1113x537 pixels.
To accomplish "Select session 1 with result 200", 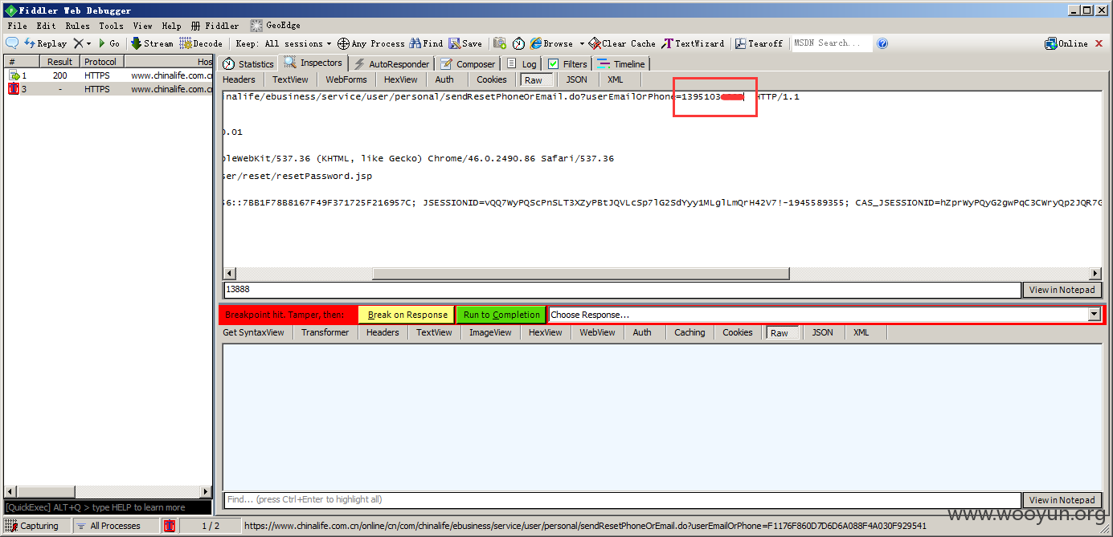I will point(109,75).
